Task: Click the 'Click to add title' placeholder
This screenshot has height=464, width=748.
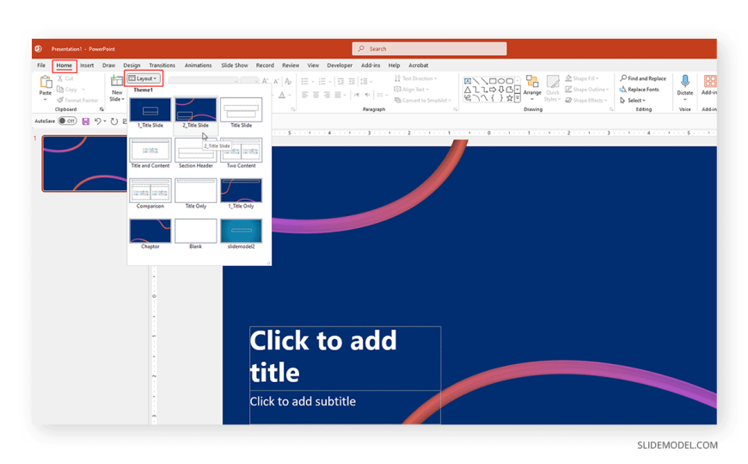Action: click(x=345, y=358)
